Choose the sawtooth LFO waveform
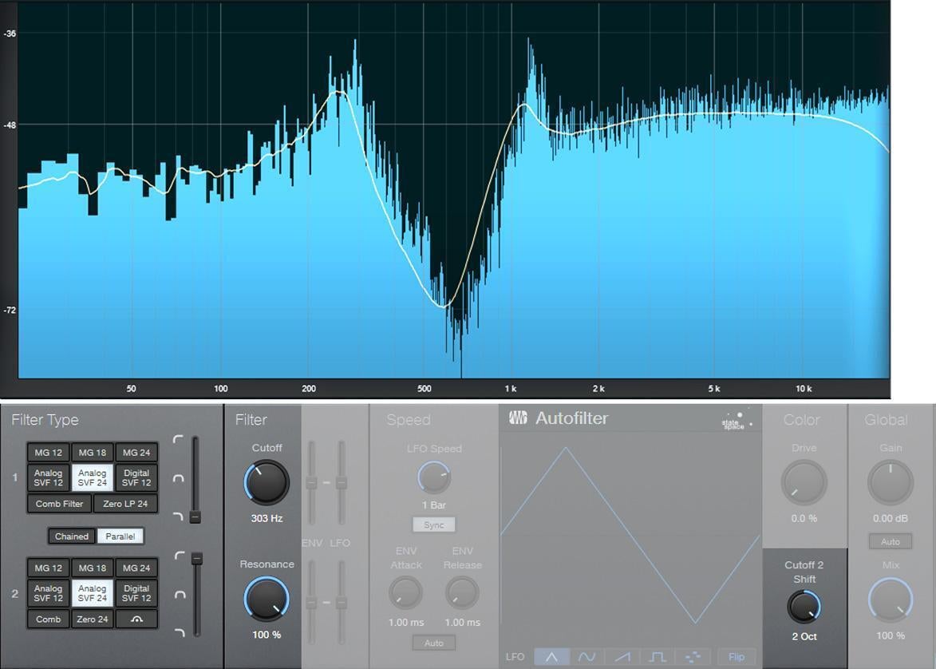 622,657
